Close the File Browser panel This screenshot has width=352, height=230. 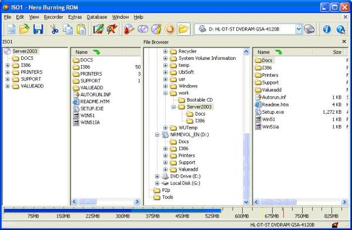344,42
